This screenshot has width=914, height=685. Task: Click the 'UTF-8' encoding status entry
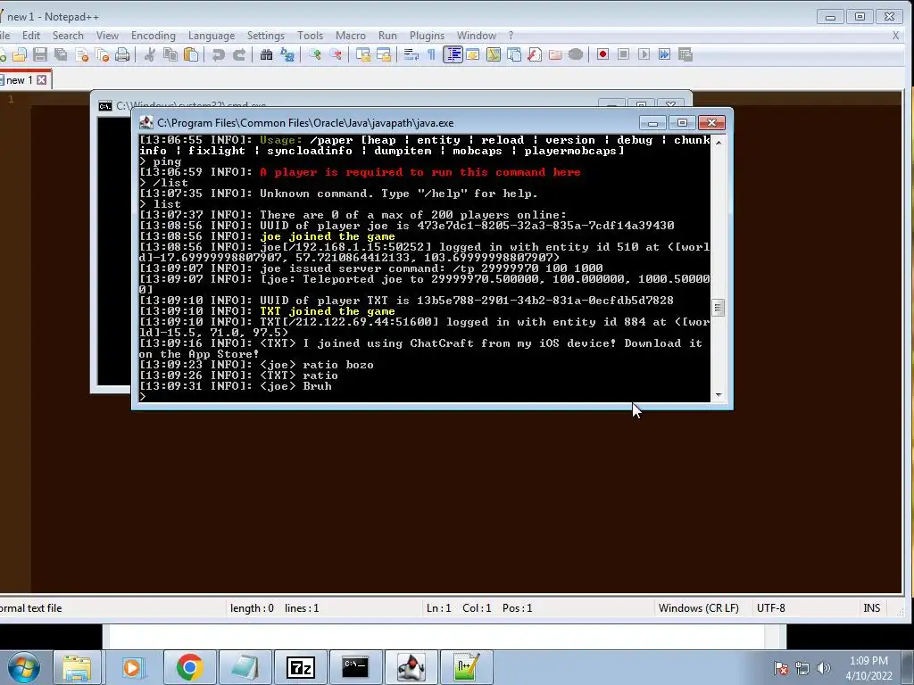tap(770, 608)
